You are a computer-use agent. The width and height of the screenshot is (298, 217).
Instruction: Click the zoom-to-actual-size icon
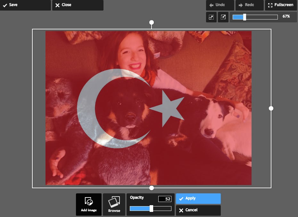click(223, 17)
